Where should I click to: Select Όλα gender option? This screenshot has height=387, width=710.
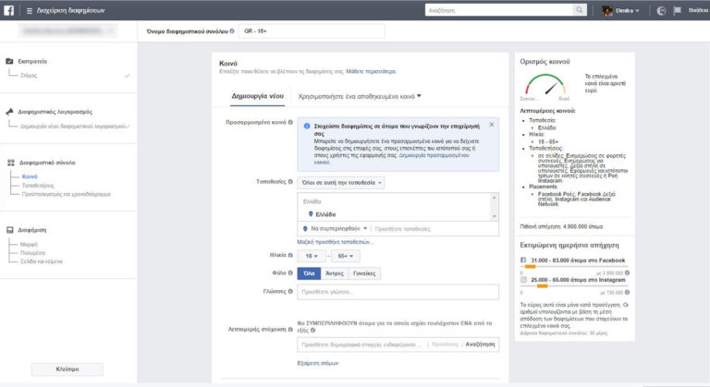[x=310, y=273]
